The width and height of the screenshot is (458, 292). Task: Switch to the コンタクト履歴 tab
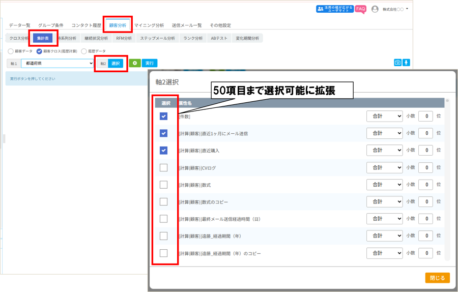point(87,25)
